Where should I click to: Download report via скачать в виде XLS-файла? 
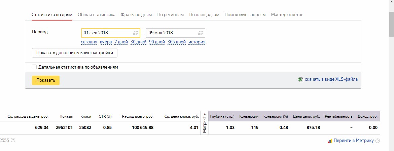331,79
